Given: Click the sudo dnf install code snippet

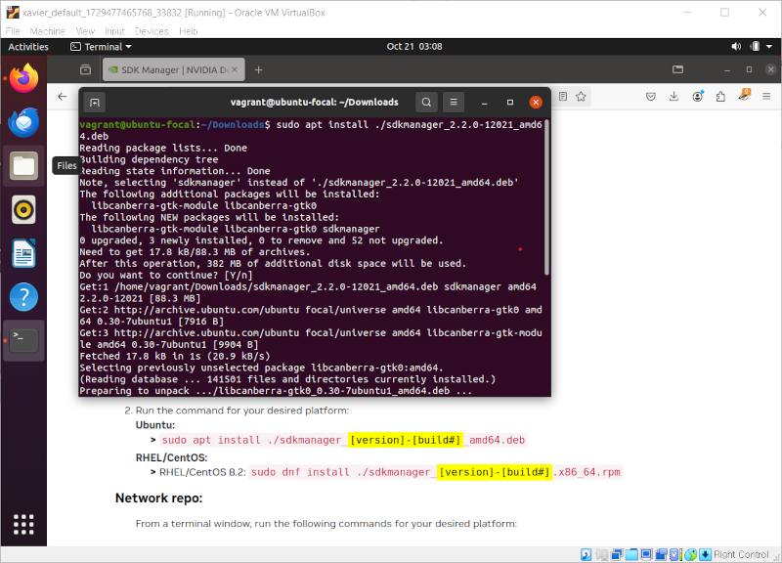Looking at the screenshot, I should [436, 472].
